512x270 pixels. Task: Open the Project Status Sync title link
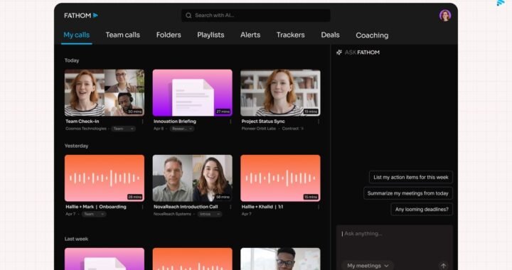coord(263,121)
